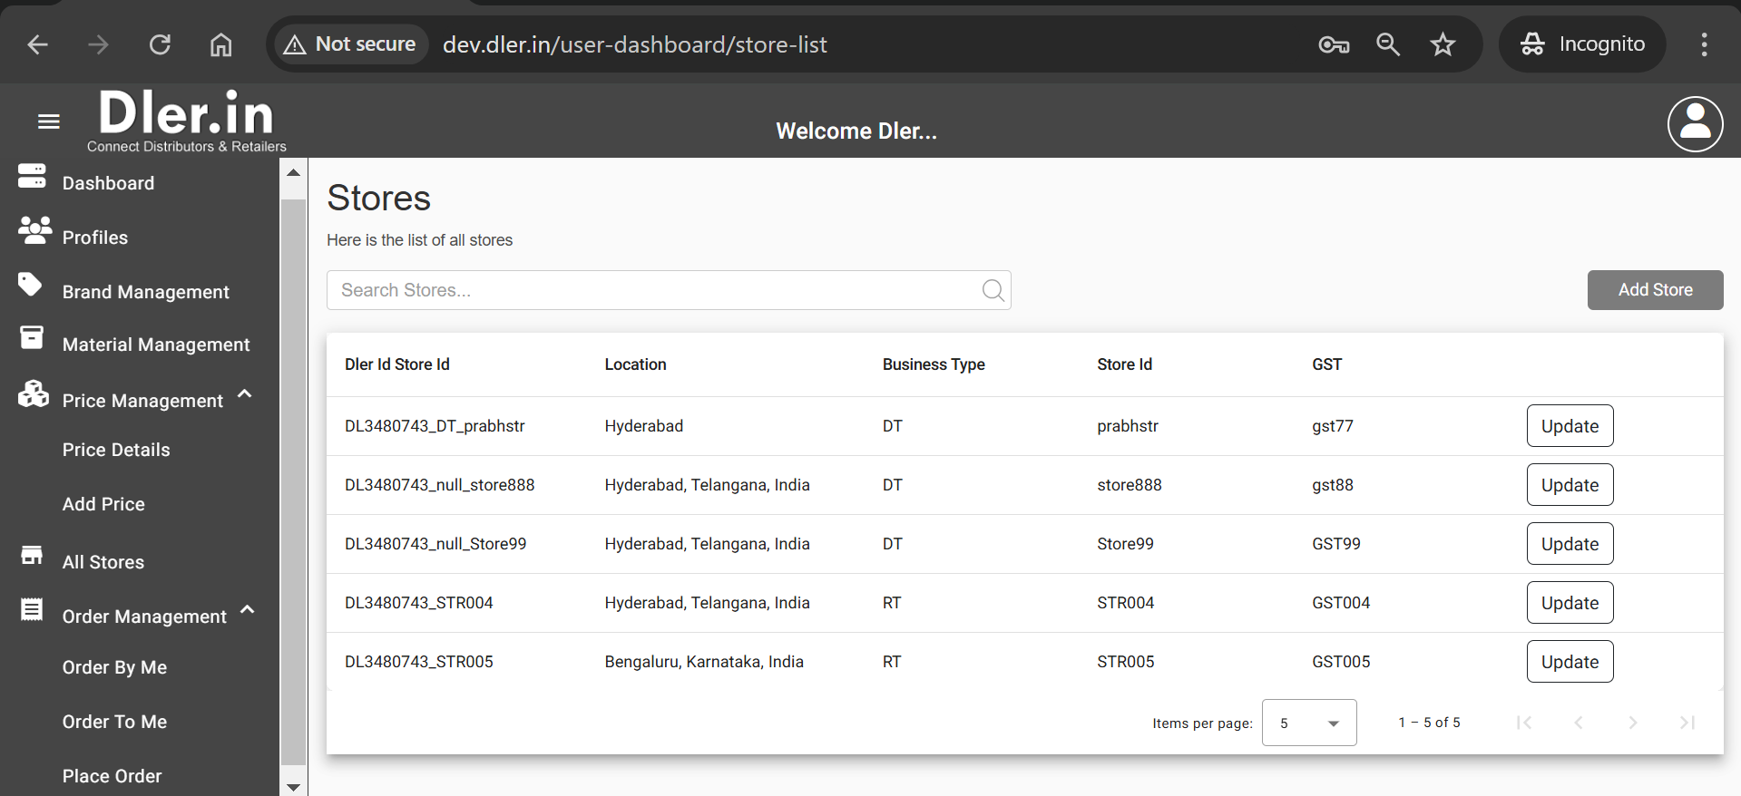
Task: Bookmark this page with star icon
Action: click(x=1442, y=44)
